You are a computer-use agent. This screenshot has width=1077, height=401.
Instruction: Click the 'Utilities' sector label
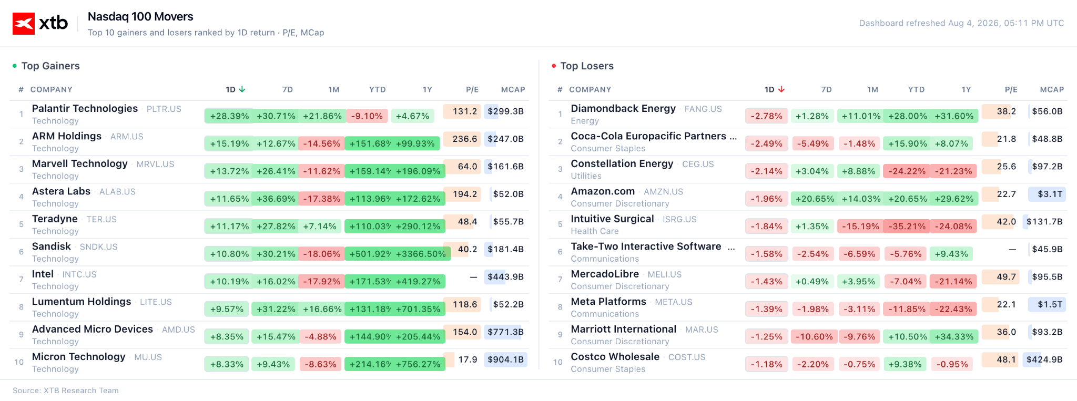(x=586, y=176)
